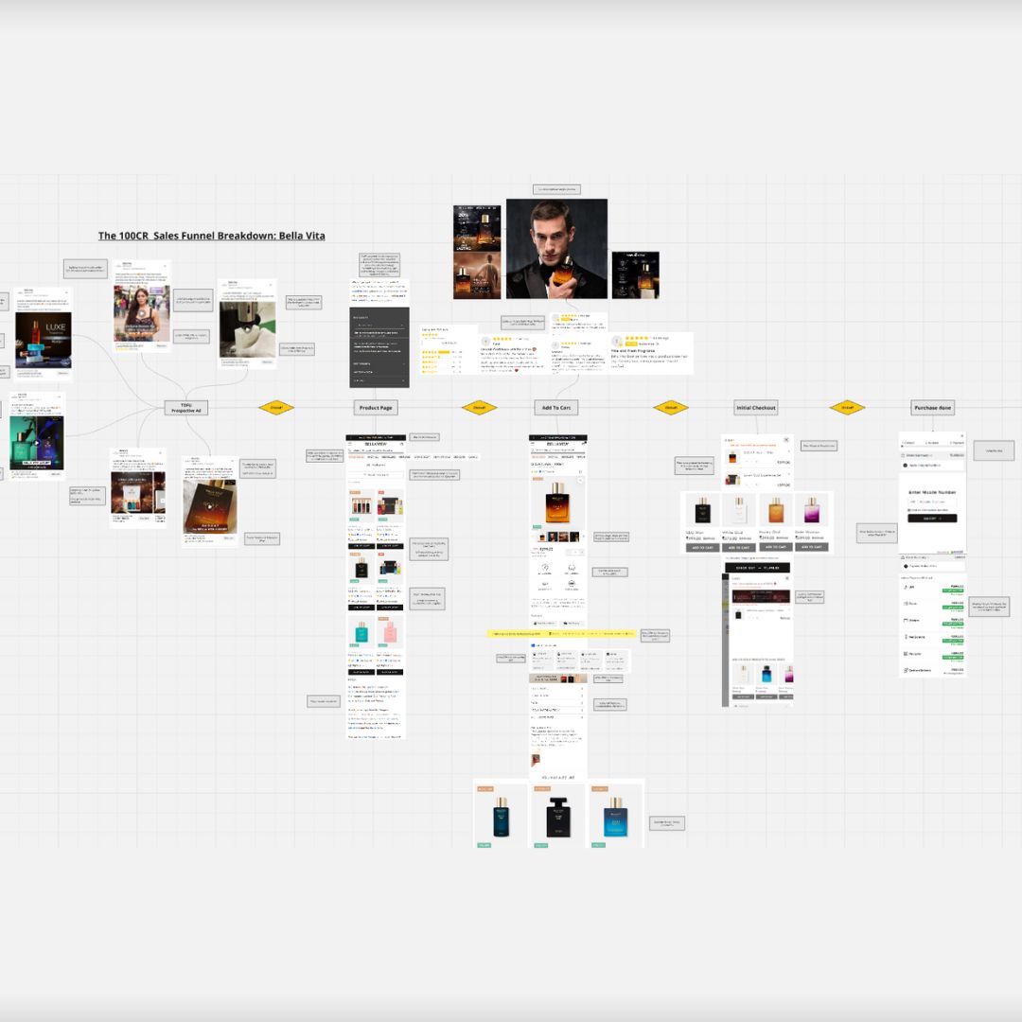Select yellow diamond between Ad and Product Page
Viewport: 1022px width, 1022px height.
[276, 408]
